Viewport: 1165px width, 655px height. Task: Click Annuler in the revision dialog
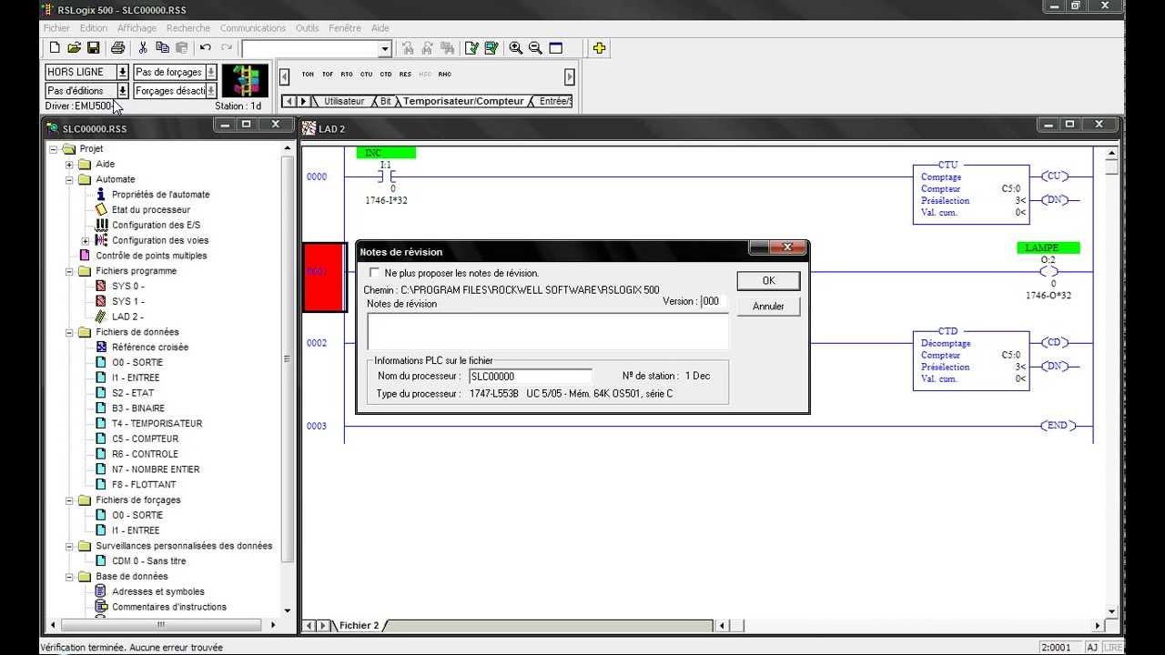click(x=768, y=307)
